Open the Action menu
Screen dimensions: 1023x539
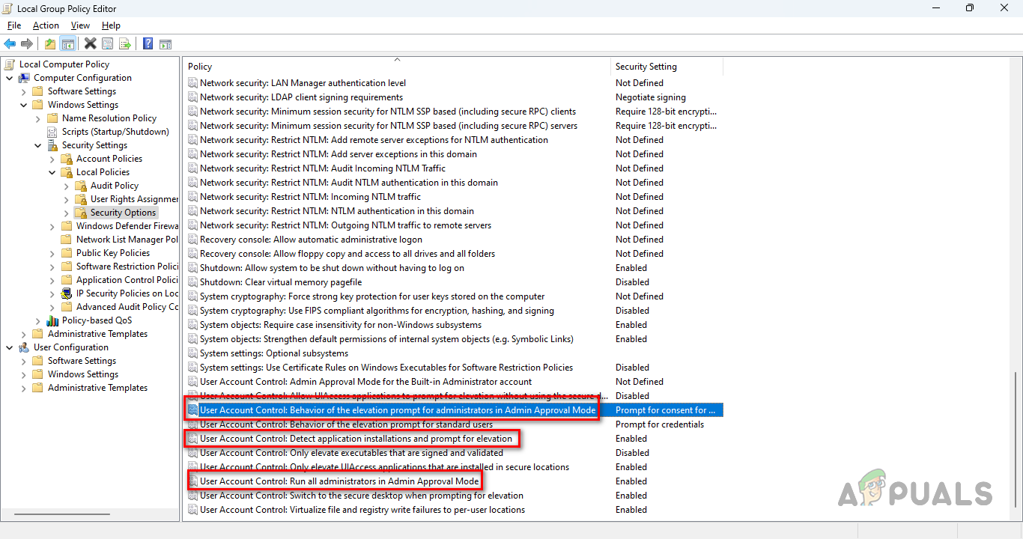[46, 25]
